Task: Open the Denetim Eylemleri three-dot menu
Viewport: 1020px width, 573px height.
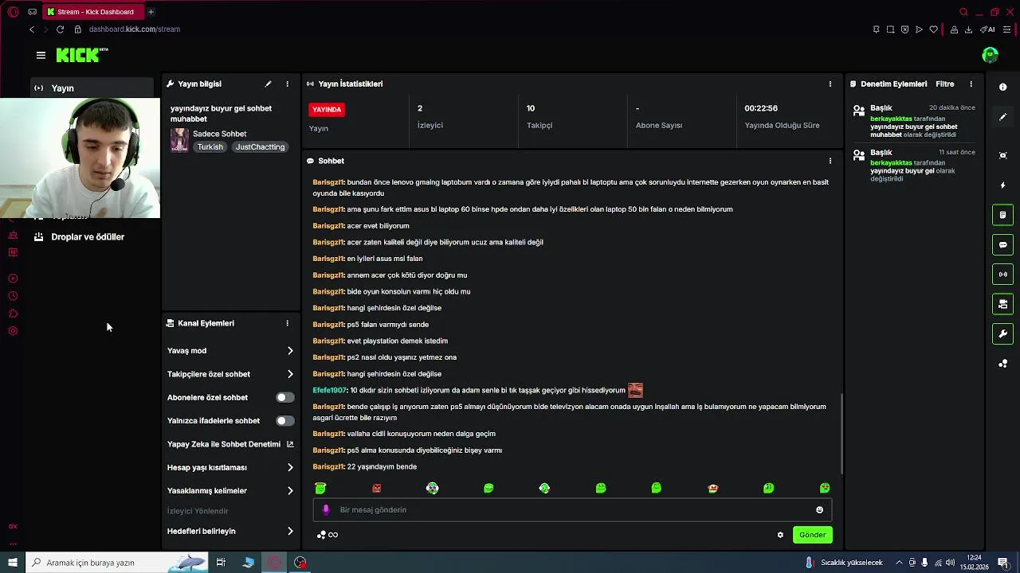Action: [x=971, y=84]
